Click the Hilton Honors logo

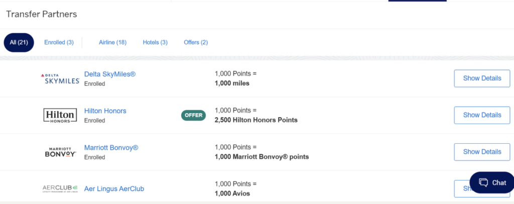click(x=60, y=115)
